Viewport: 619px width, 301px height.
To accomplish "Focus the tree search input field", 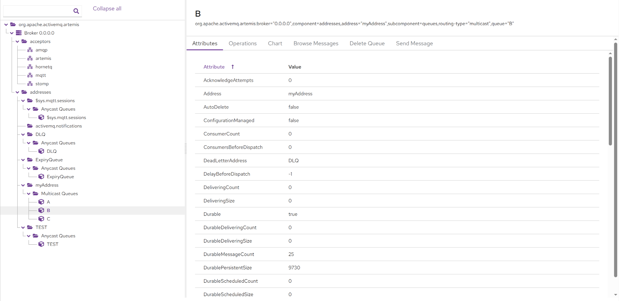I will 37,11.
